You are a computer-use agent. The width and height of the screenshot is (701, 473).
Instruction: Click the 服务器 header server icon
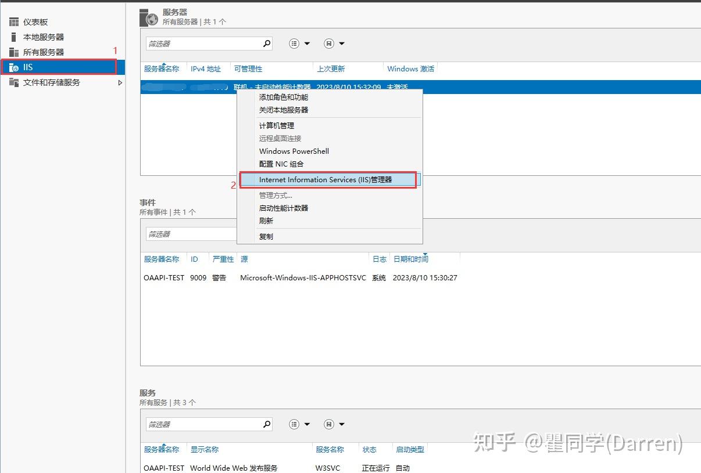(x=148, y=16)
